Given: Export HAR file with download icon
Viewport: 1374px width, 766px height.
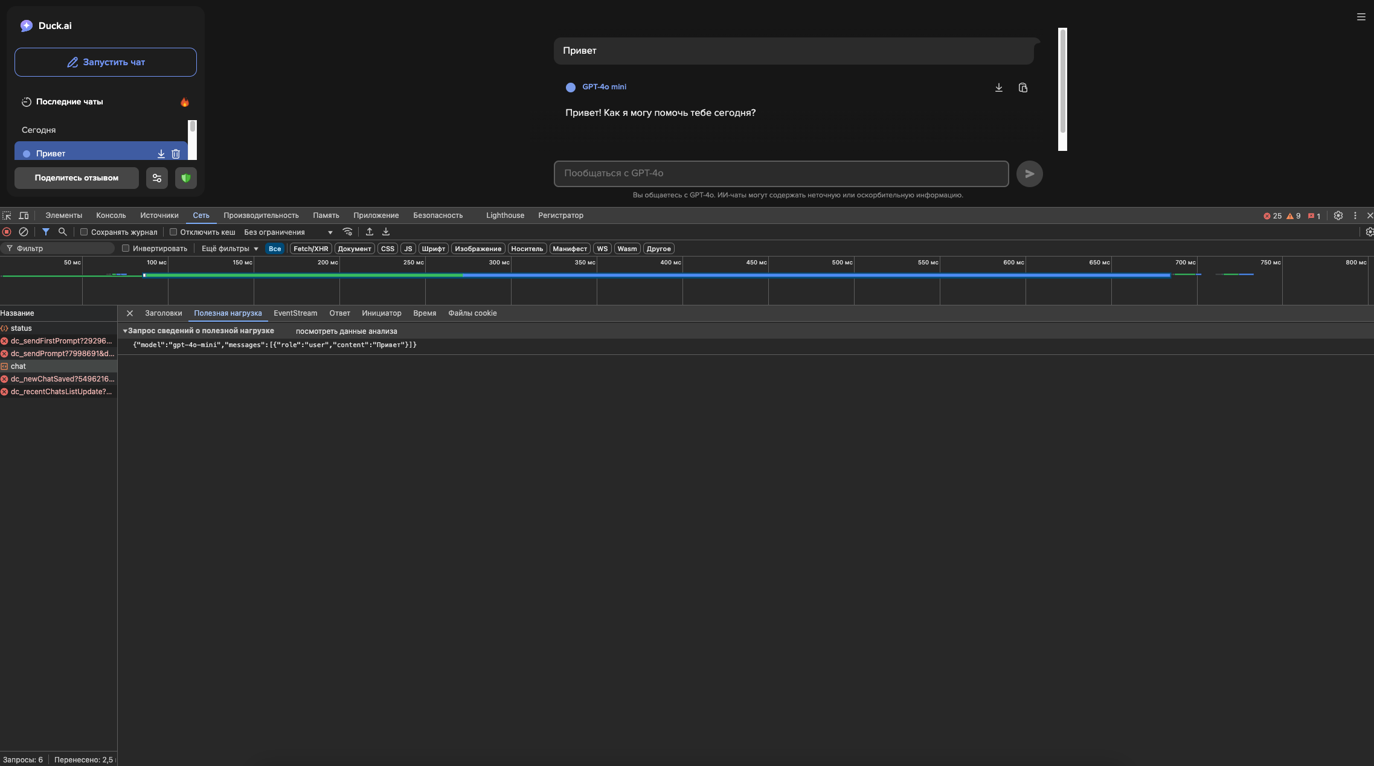Looking at the screenshot, I should coord(386,232).
